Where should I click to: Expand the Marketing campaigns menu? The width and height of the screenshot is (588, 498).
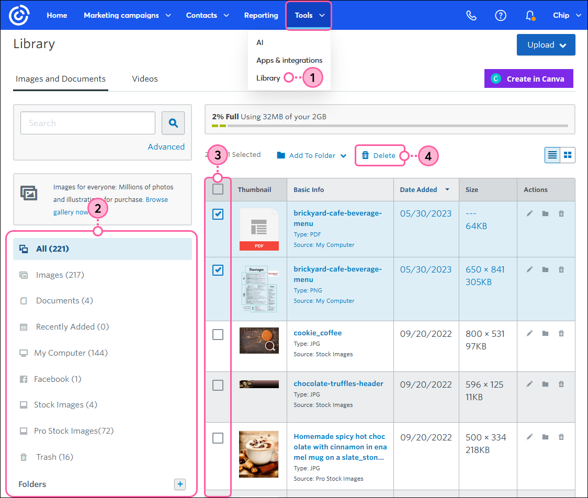(127, 15)
